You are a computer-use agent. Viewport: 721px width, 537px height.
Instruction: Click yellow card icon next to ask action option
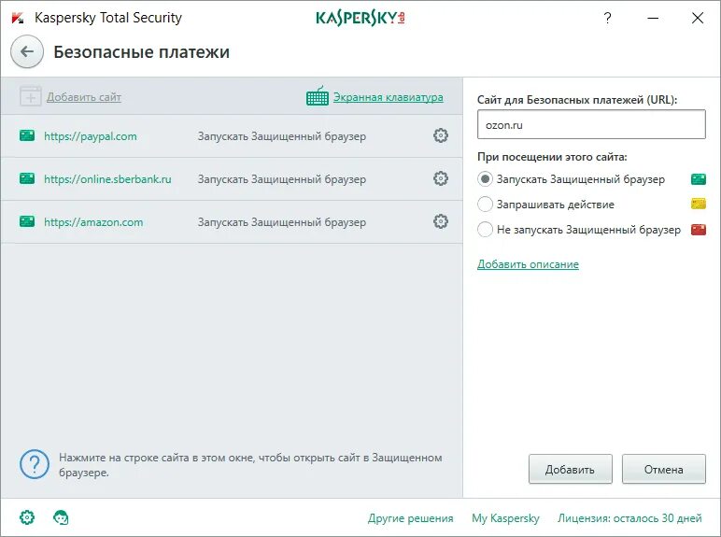699,204
